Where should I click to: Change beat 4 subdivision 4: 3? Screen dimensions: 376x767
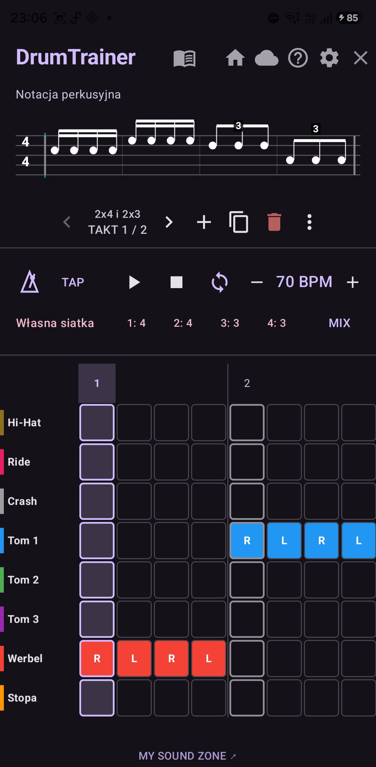tap(276, 323)
